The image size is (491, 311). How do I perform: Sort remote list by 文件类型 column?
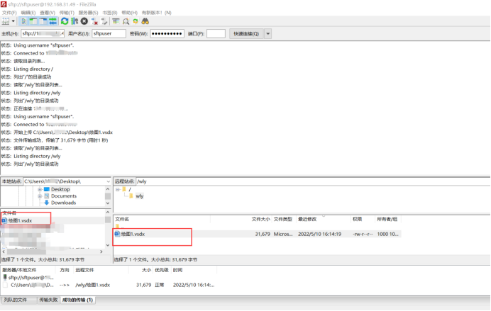284,219
